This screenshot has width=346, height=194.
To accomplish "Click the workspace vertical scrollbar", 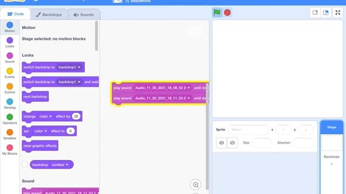I will click(x=207, y=136).
